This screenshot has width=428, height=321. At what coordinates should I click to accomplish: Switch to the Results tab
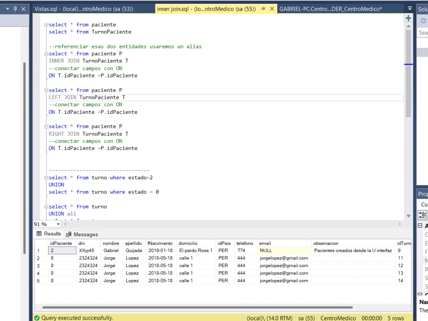pos(49,234)
